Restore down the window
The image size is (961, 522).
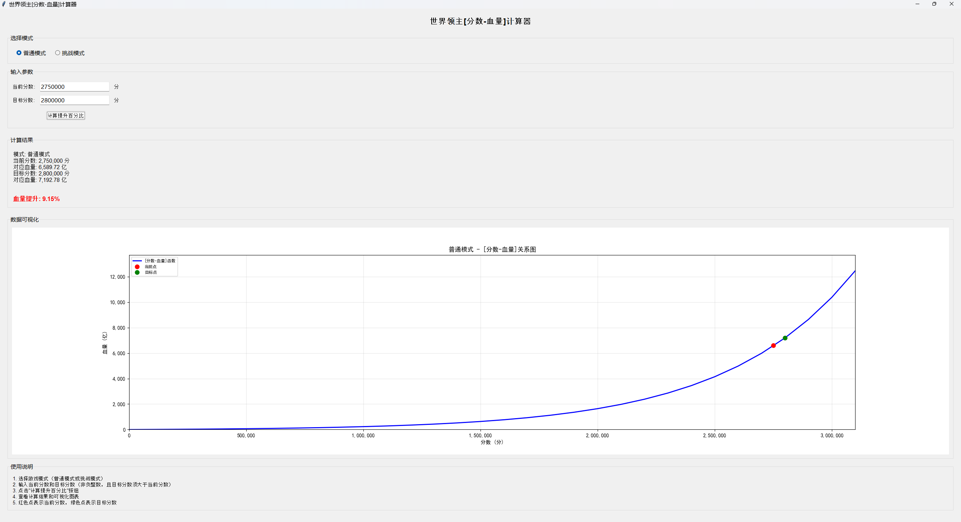point(934,4)
